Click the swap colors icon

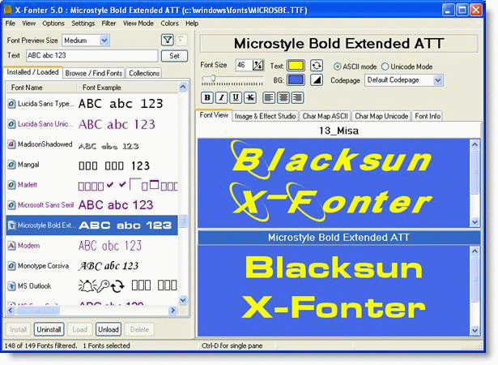tap(317, 66)
